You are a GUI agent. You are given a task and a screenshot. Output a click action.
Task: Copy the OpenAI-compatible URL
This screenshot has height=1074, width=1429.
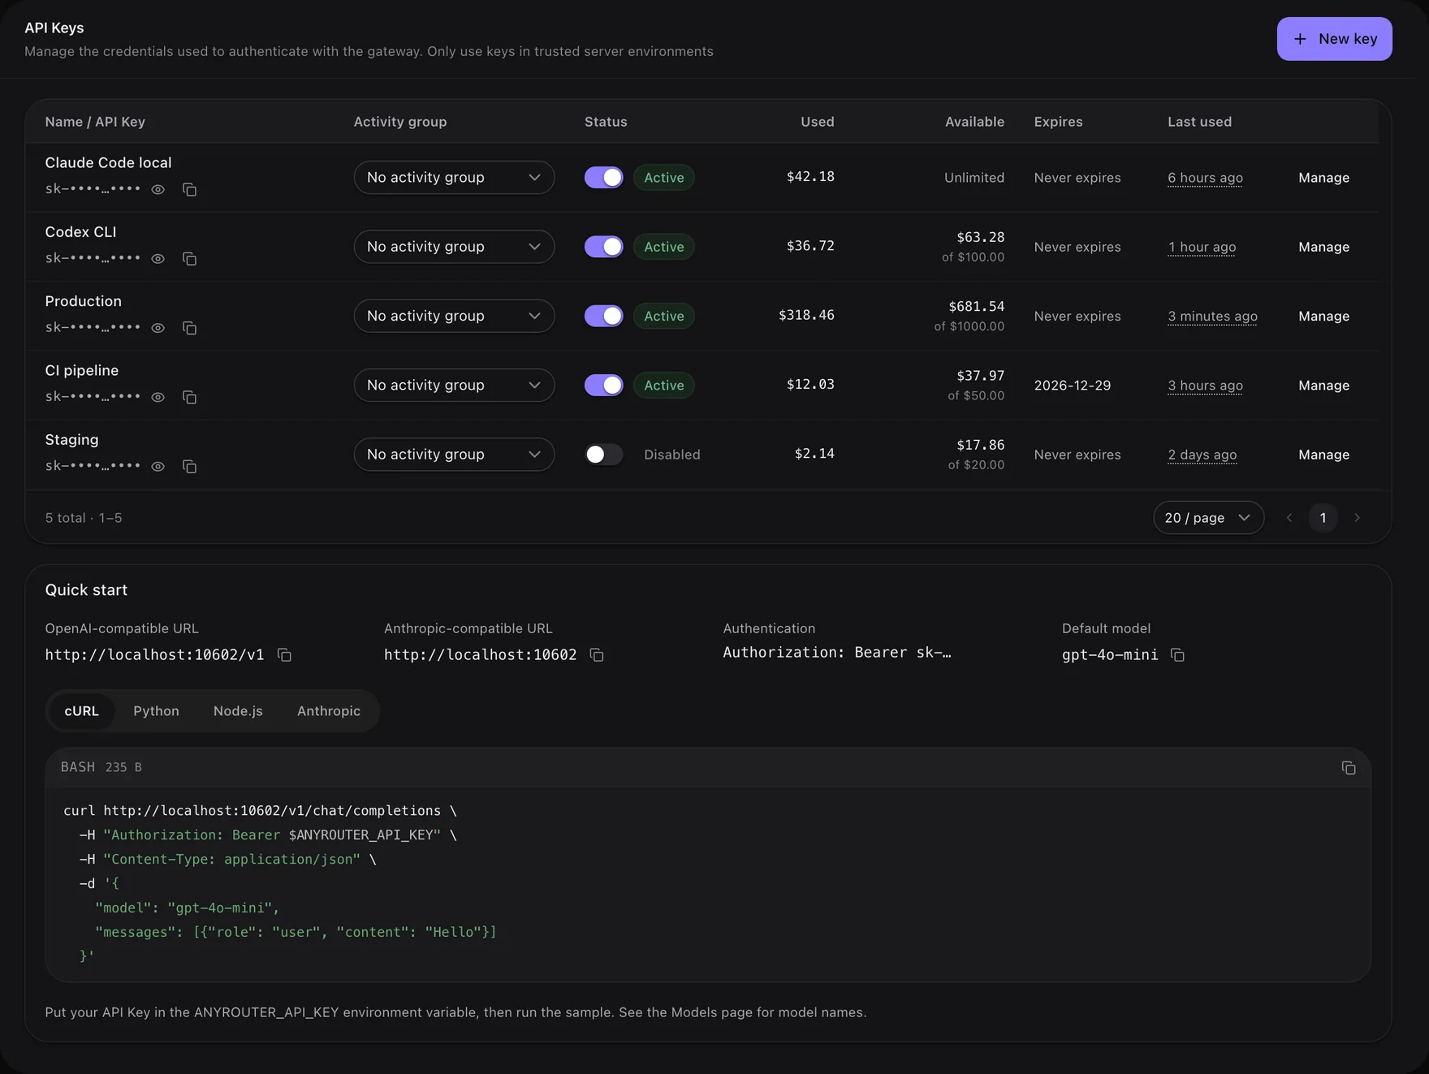point(284,654)
